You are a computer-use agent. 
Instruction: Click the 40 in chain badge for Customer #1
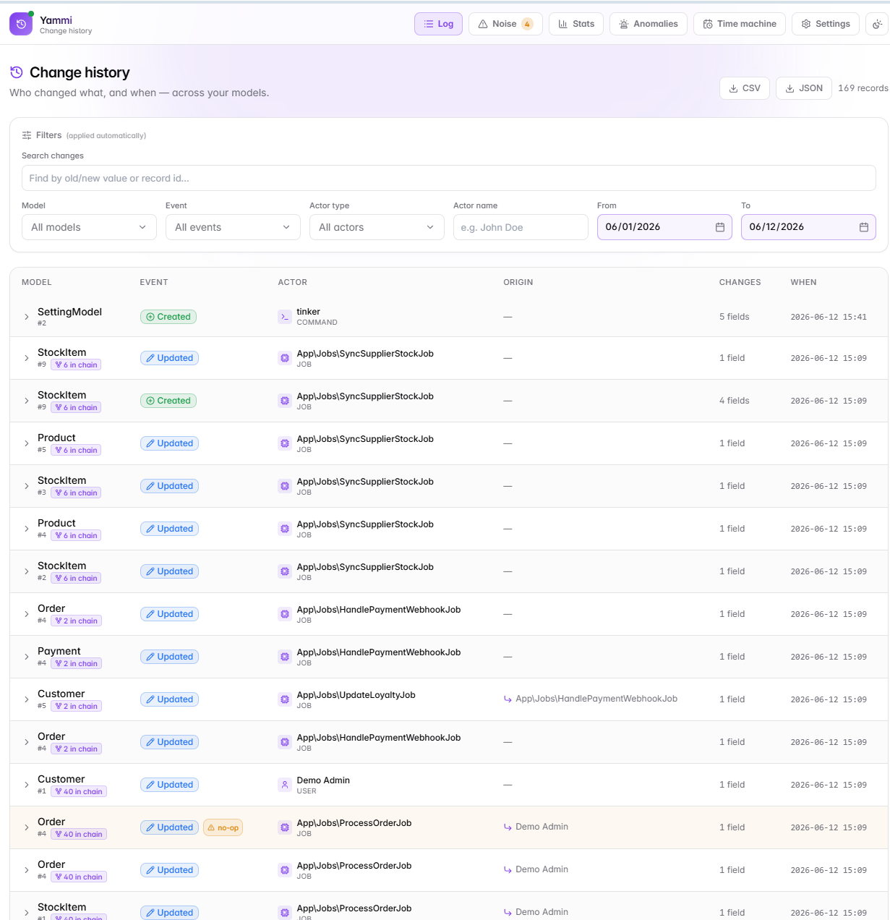(79, 791)
